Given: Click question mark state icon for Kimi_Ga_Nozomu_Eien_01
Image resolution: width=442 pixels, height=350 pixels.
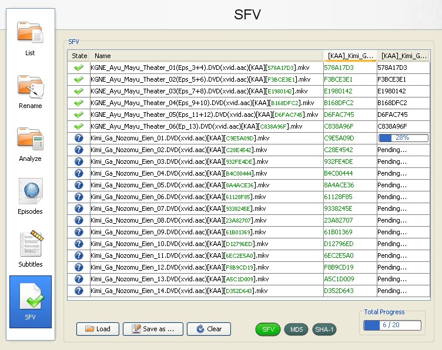Looking at the screenshot, I should tap(79, 138).
